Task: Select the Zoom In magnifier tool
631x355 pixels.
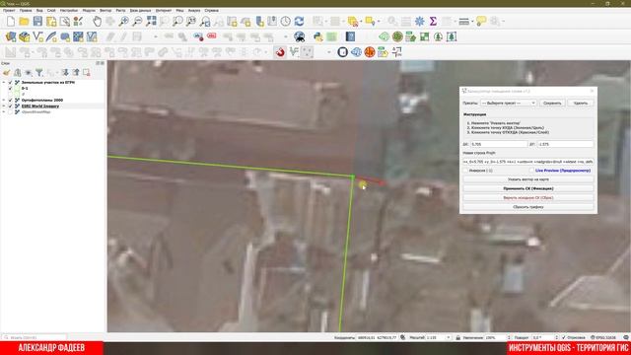Action: [x=124, y=22]
